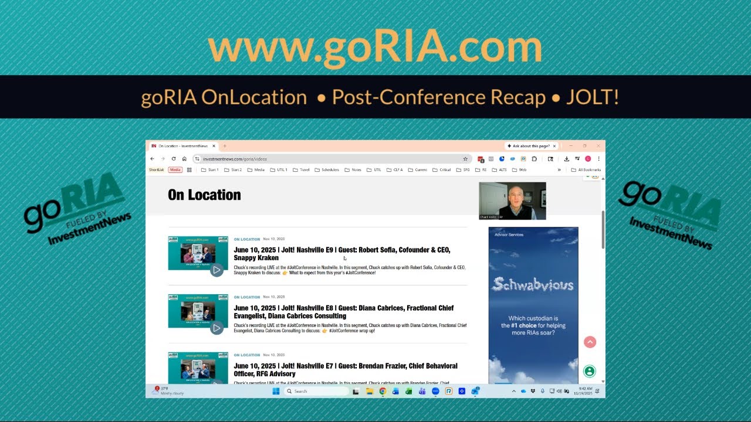Open the Schedulers bookmark folder

(327, 170)
